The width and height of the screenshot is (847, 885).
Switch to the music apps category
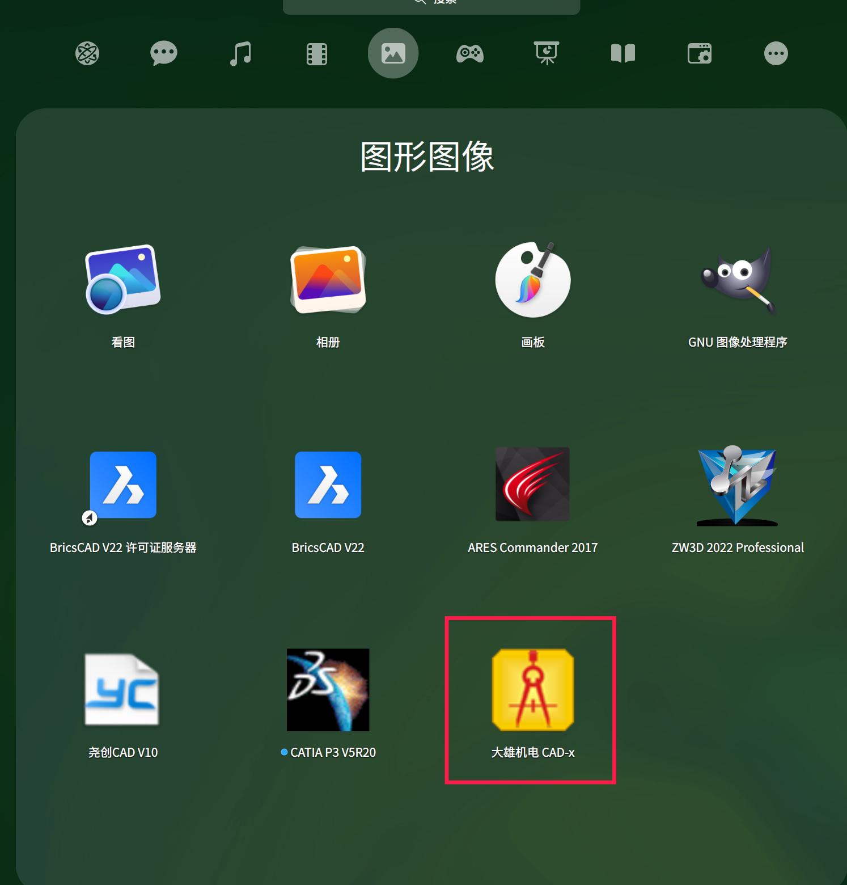click(x=240, y=53)
